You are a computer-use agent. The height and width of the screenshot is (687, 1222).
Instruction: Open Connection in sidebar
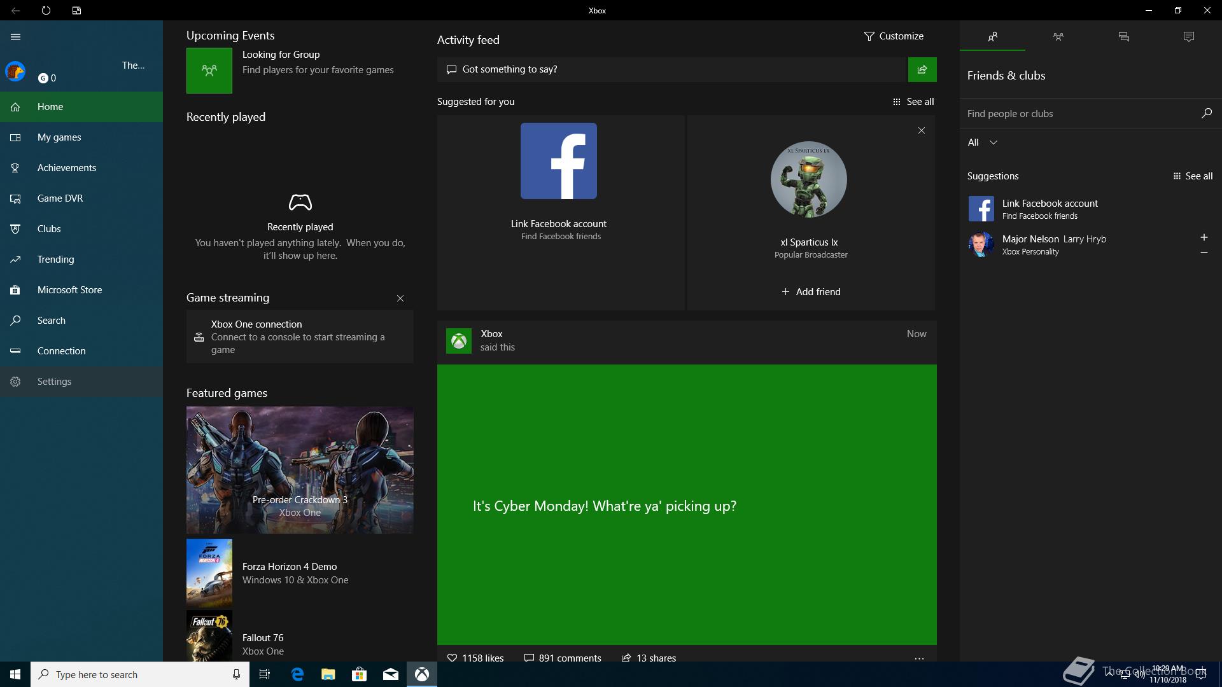pos(81,351)
